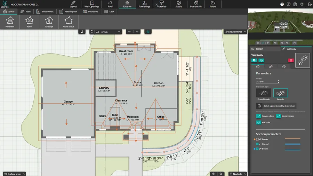Open the chat messages icon
Viewport: 313px width, 176px height.
click(x=289, y=4)
